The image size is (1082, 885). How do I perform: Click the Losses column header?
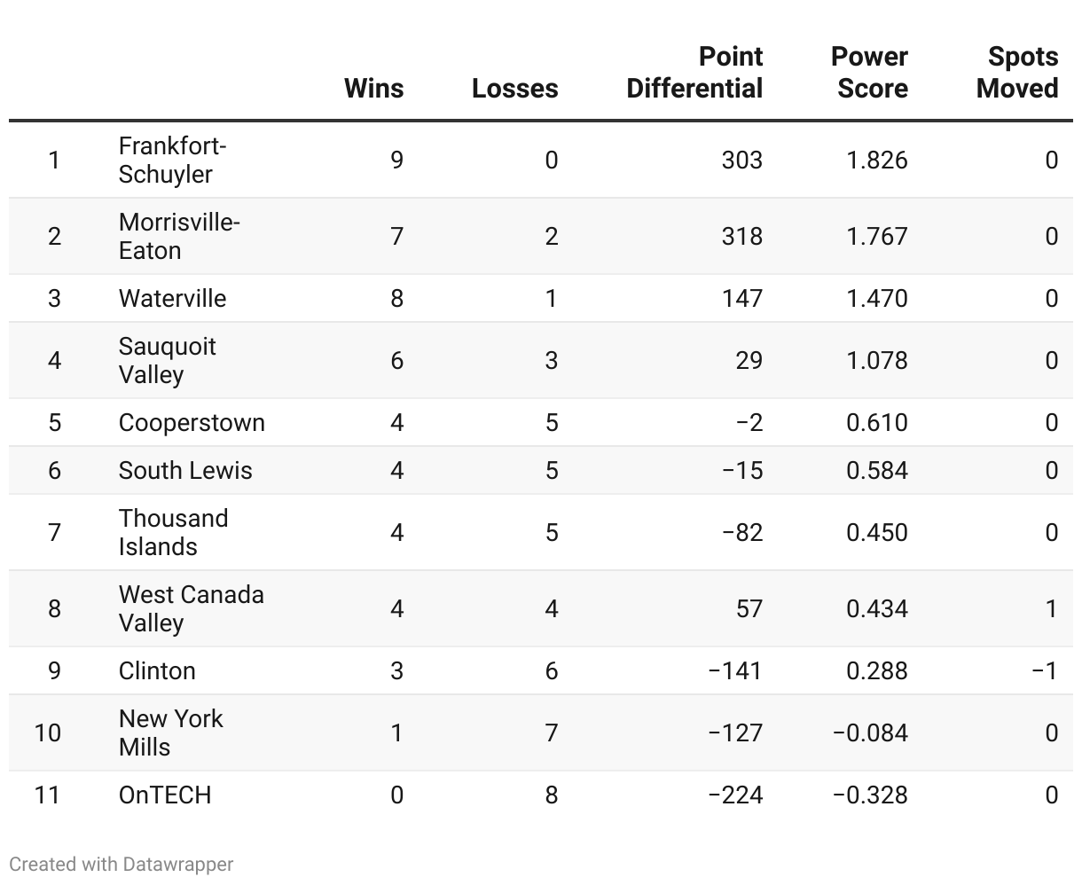(514, 88)
